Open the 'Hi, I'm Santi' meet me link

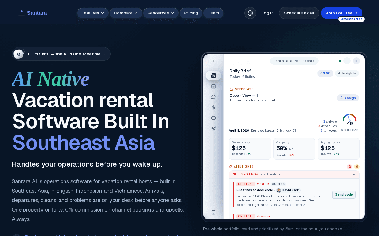pos(61,54)
